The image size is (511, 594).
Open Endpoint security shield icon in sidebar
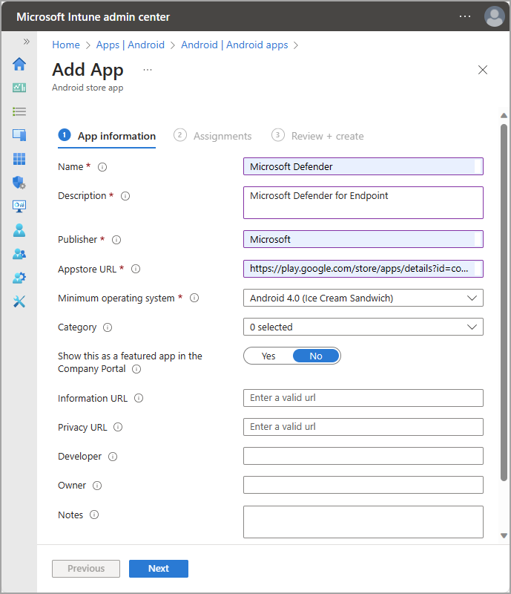(x=19, y=183)
